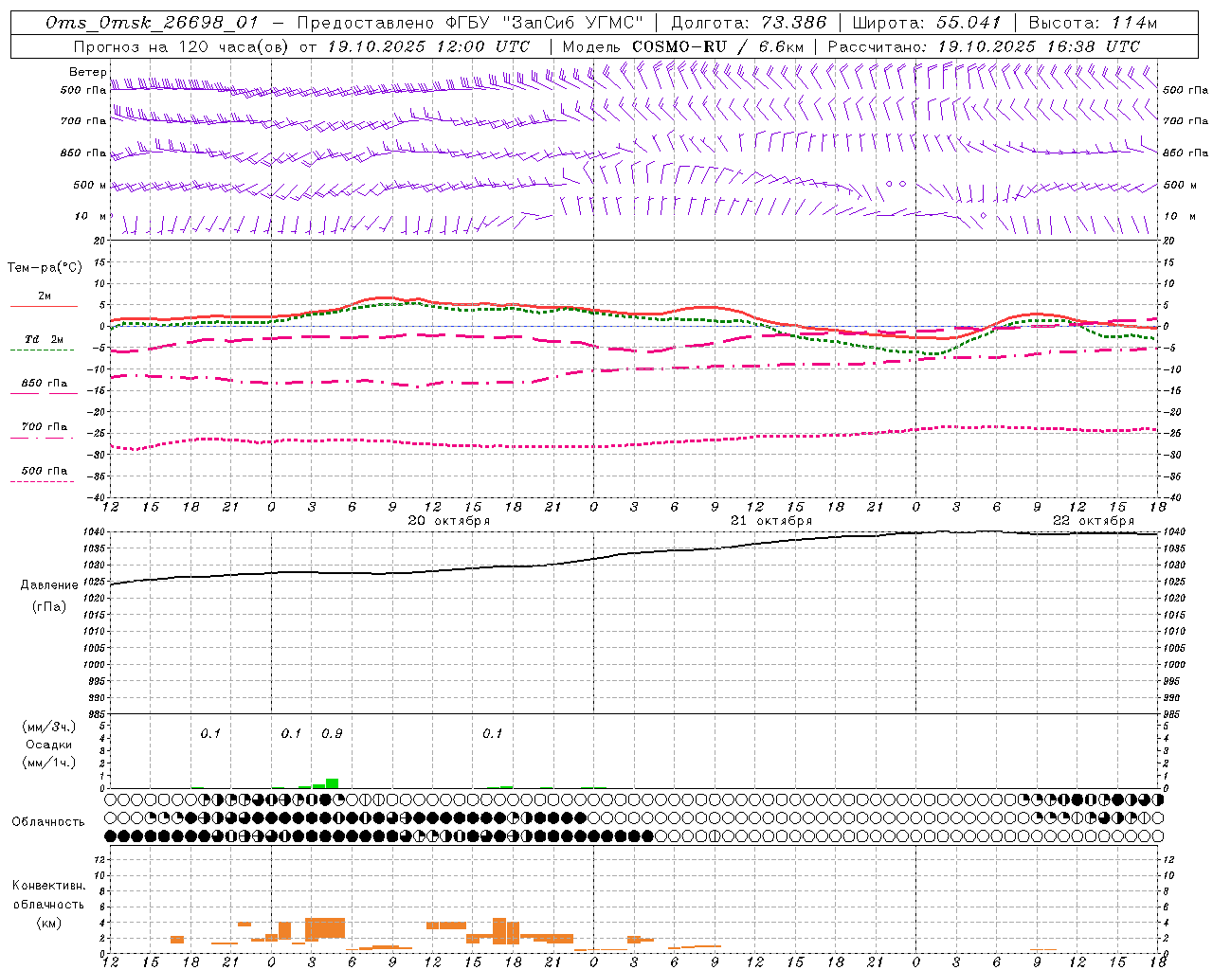
Task: Select the longitude value 73.386
Action: pos(794,23)
